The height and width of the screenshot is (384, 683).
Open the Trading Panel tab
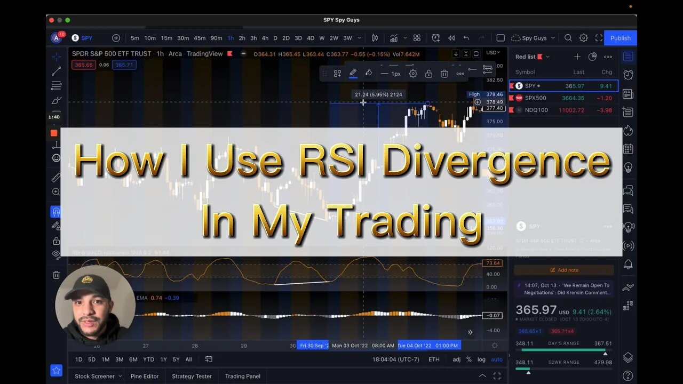[243, 376]
